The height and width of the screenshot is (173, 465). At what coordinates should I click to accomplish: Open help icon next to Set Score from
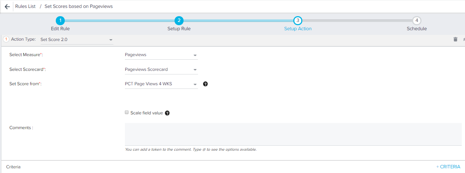pos(206,84)
